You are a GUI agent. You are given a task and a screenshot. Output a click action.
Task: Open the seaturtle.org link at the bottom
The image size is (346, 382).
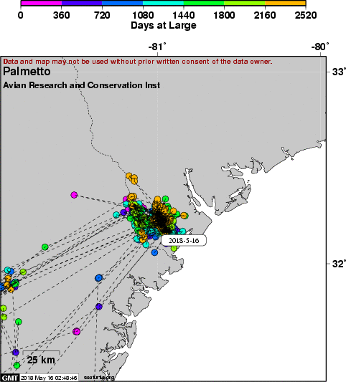coord(99,378)
